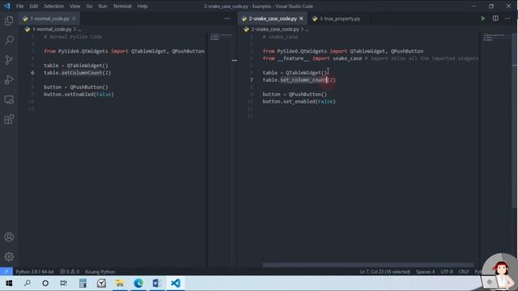Open the Edit menu
The height and width of the screenshot is (291, 518).
click(33, 6)
